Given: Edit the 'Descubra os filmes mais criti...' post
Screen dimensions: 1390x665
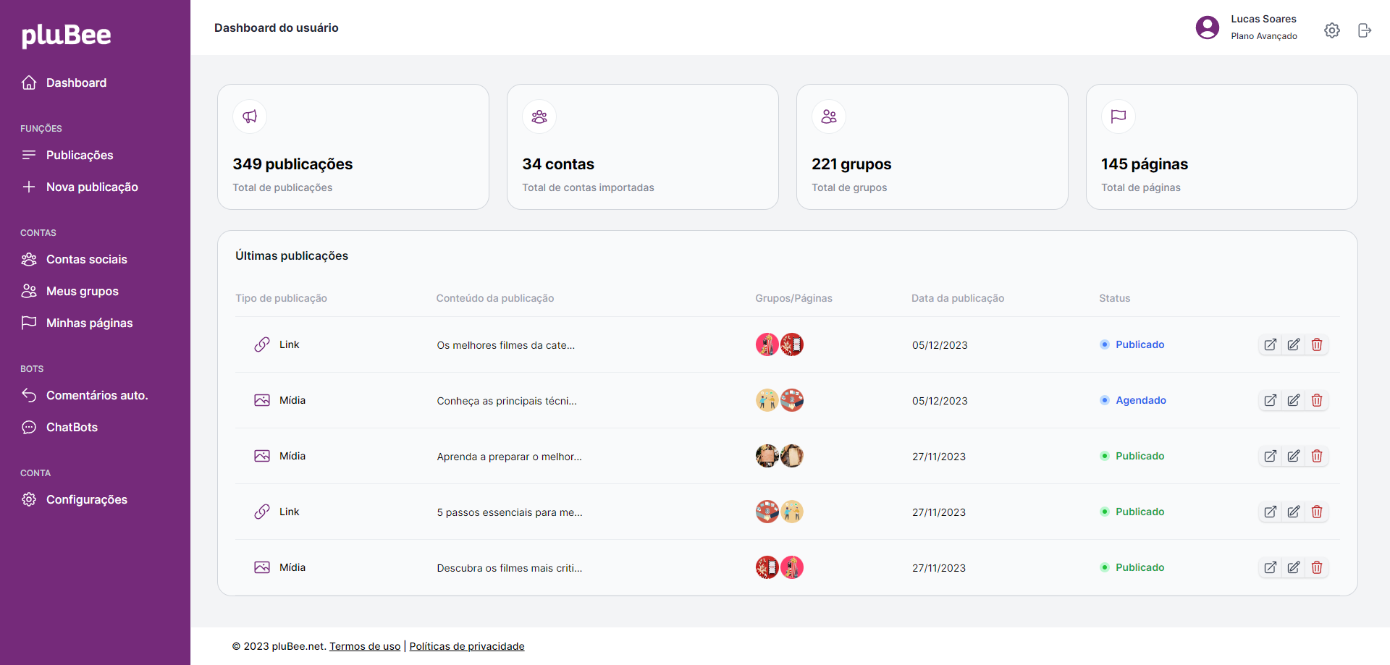Looking at the screenshot, I should (1294, 567).
